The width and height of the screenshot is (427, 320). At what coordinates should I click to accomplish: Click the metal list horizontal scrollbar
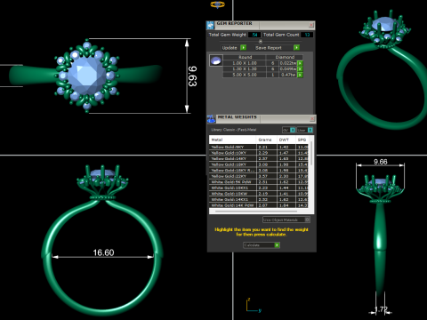256,212
